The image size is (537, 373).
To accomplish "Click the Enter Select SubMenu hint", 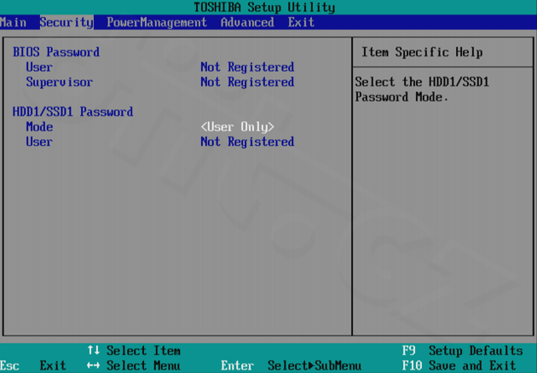I will 292,365.
